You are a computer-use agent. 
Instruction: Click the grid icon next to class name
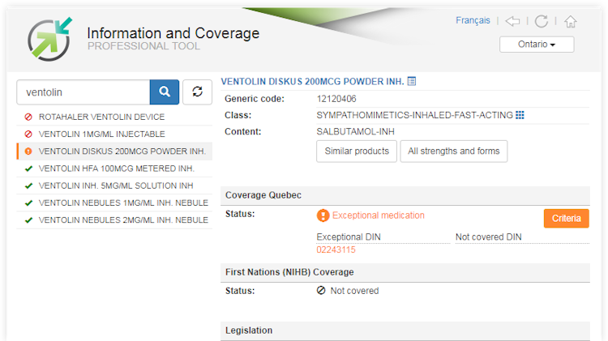click(x=520, y=115)
